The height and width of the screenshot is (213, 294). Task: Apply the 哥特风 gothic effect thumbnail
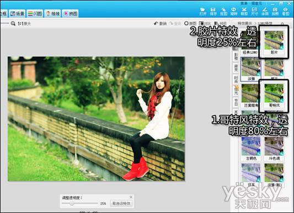click(274, 95)
